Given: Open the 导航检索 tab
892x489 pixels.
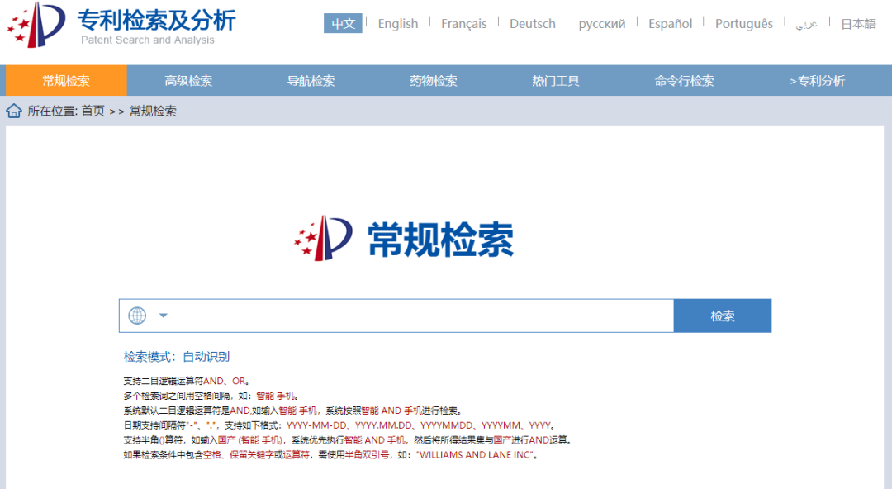Looking at the screenshot, I should (311, 81).
